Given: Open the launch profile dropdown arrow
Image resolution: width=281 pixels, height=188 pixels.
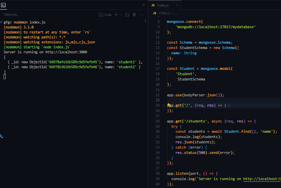Looking at the screenshot, I should pyautogui.click(x=121, y=15).
